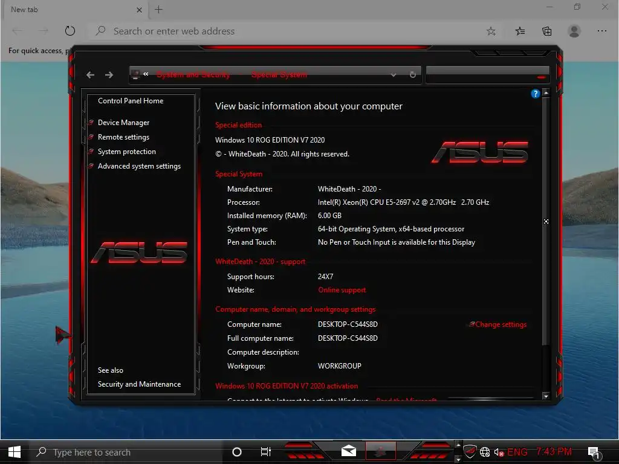This screenshot has width=619, height=464.
Task: Reload the Edge browser page
Action: (70, 31)
